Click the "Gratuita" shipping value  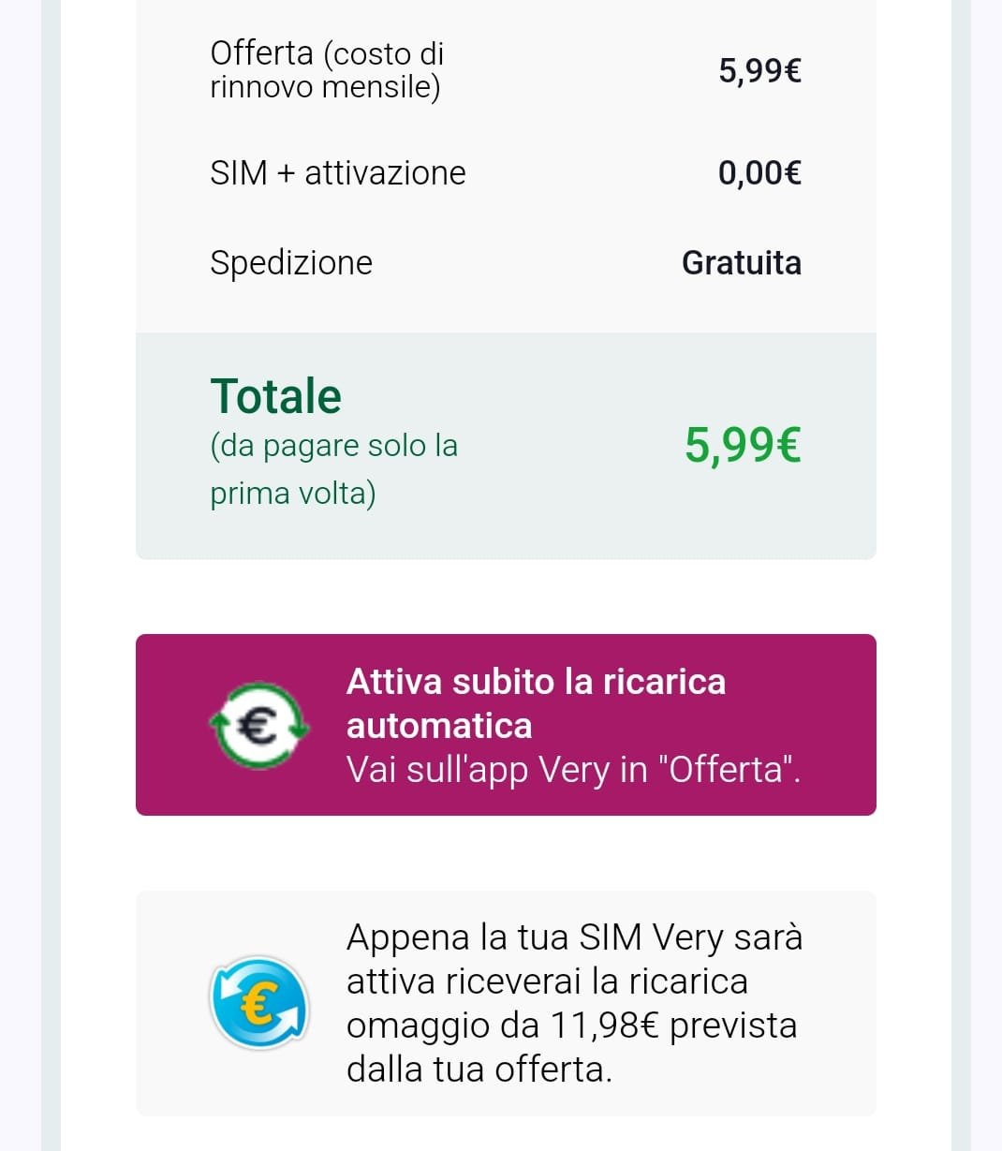point(741,263)
